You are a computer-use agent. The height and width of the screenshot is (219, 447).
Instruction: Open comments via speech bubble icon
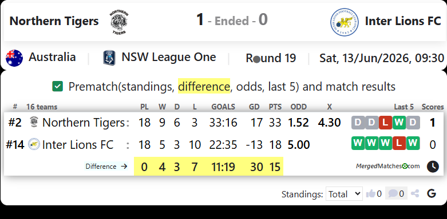point(393,194)
